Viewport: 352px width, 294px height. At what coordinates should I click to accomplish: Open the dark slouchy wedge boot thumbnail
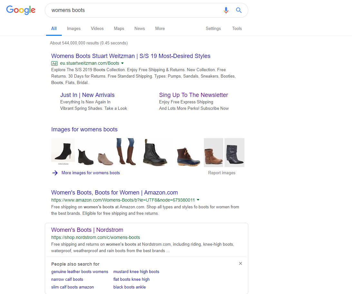click(234, 153)
